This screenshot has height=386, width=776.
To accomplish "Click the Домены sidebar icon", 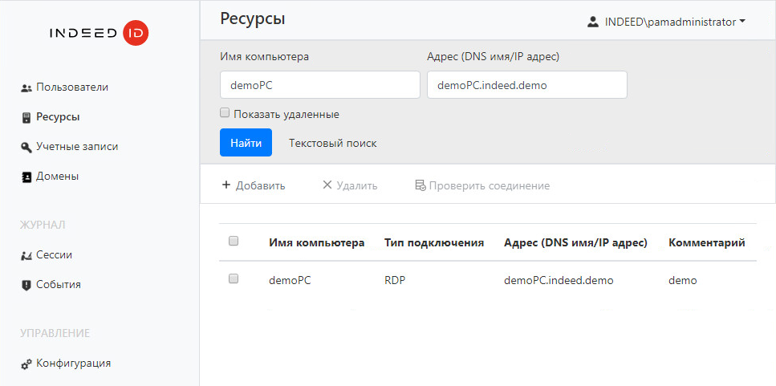I will click(x=26, y=177).
